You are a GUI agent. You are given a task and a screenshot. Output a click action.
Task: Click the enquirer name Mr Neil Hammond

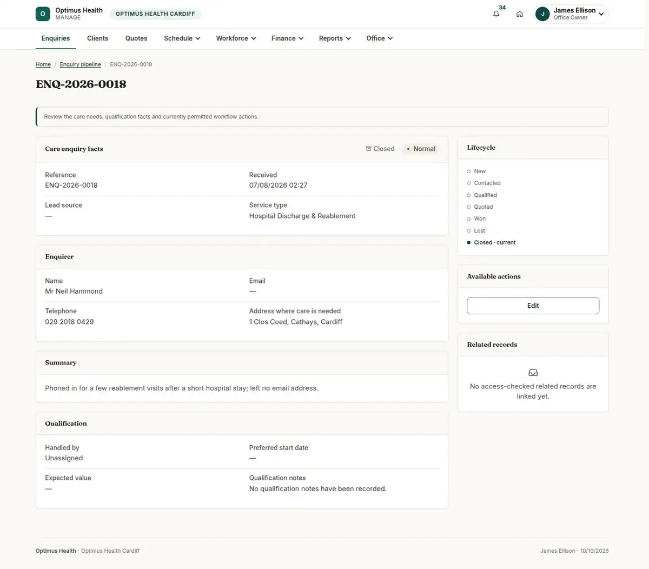[x=74, y=292]
